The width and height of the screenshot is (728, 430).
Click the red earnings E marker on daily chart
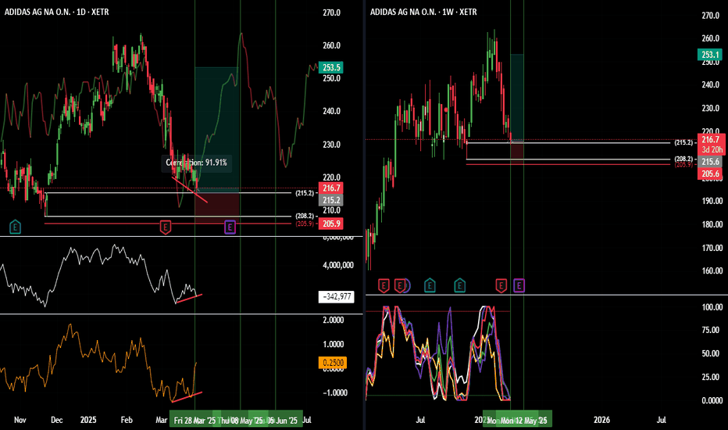(166, 227)
